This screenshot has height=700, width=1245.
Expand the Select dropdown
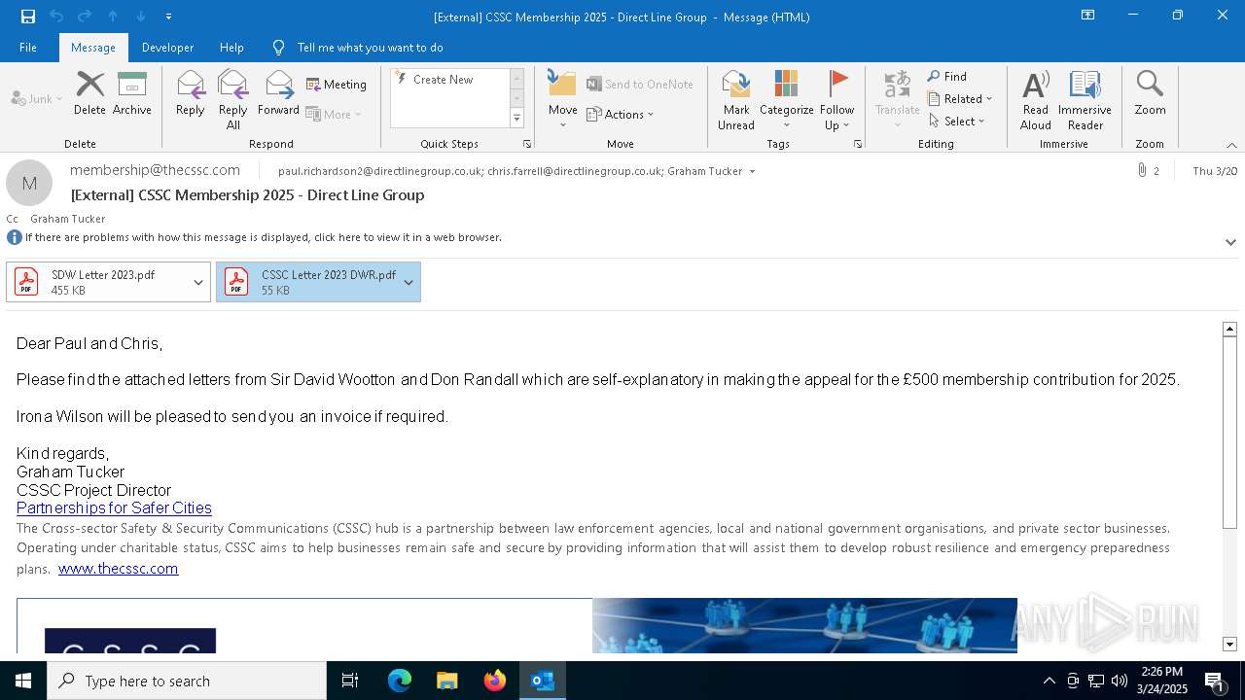pyautogui.click(x=956, y=122)
